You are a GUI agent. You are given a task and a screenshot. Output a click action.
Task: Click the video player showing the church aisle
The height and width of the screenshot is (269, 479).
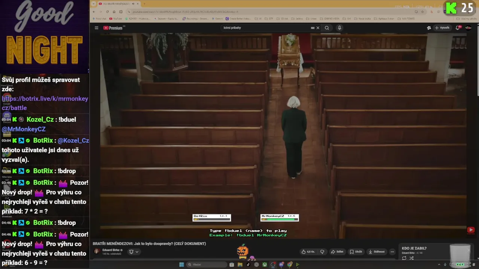tap(284, 136)
